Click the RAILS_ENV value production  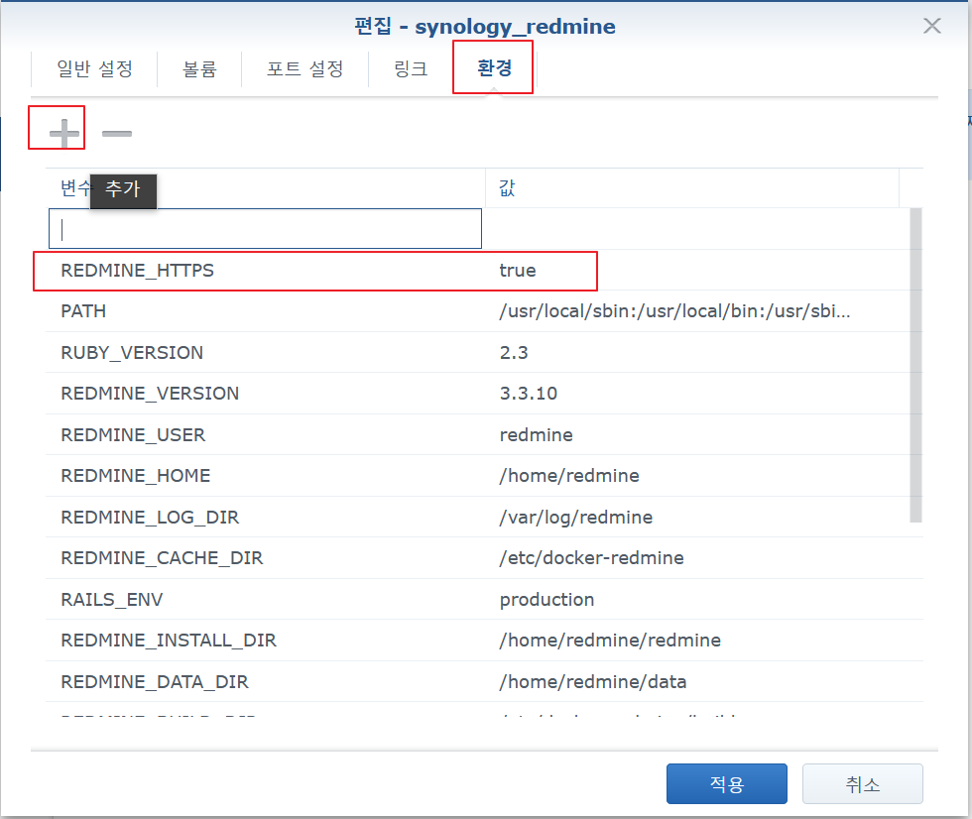[x=547, y=600]
